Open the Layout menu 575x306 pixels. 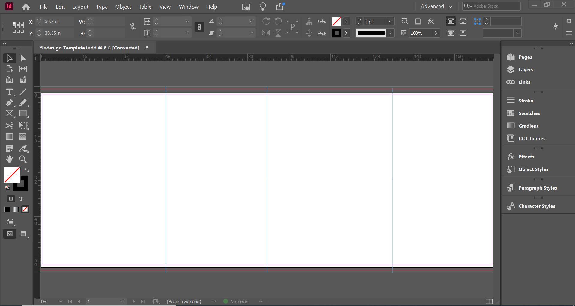pyautogui.click(x=80, y=7)
